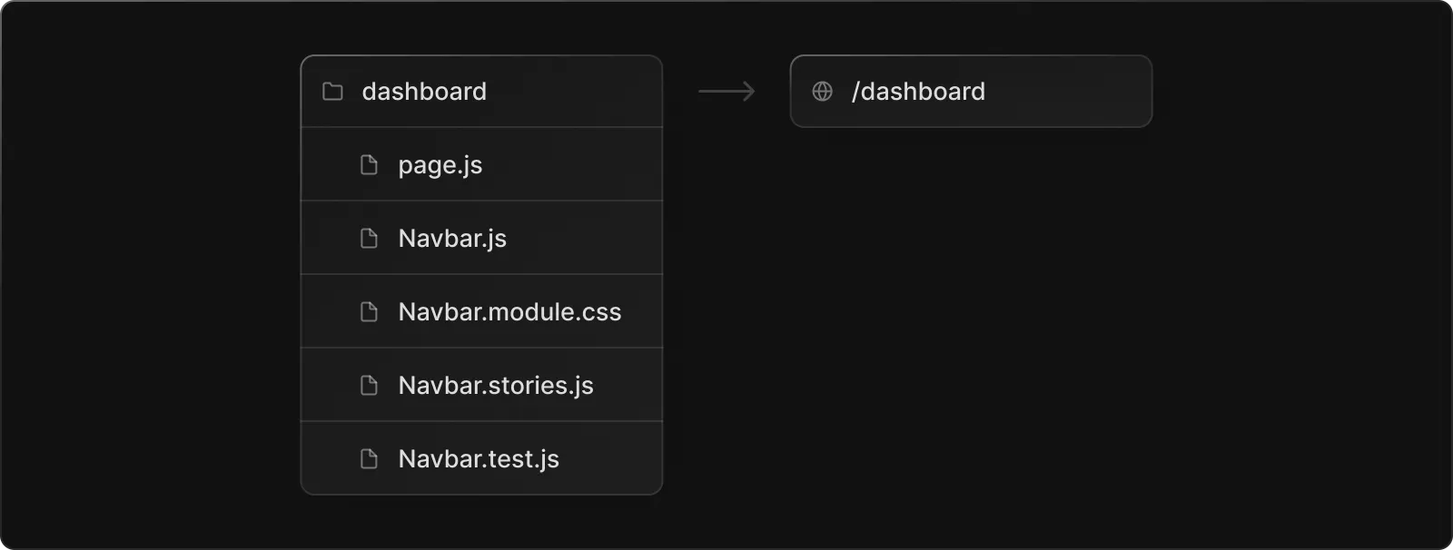Open the Navbar.js file name
Image resolution: width=1453 pixels, height=550 pixels.
[x=452, y=239]
